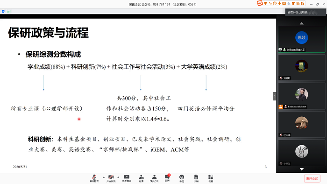Open the Sogou emoji face icon
The image size is (327, 184).
click(x=275, y=3)
